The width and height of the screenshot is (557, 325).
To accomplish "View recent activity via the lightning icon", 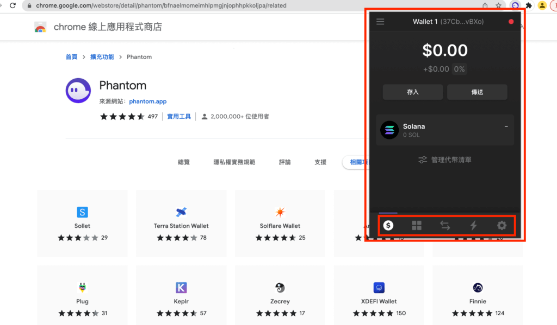I will tap(473, 225).
